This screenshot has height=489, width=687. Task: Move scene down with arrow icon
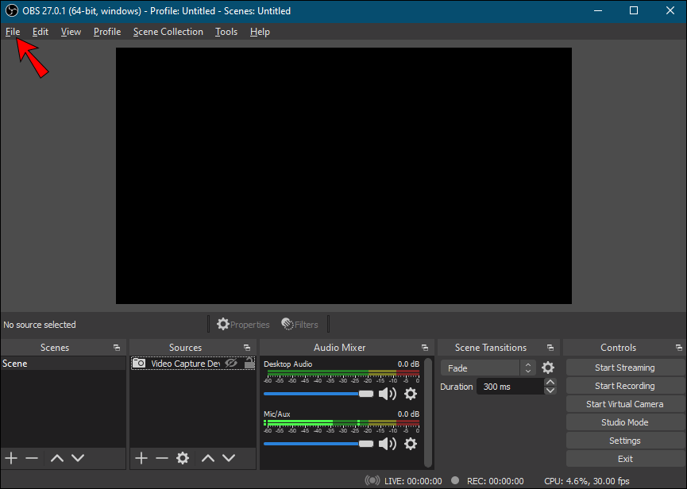78,458
